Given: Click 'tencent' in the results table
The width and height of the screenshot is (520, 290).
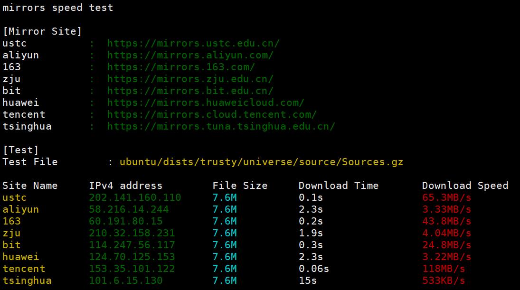Looking at the screenshot, I should 24,269.
